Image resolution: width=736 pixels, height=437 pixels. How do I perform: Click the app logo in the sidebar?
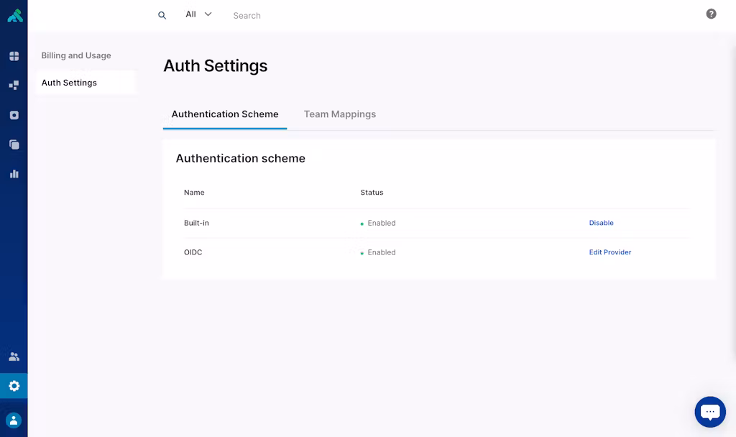point(14,15)
